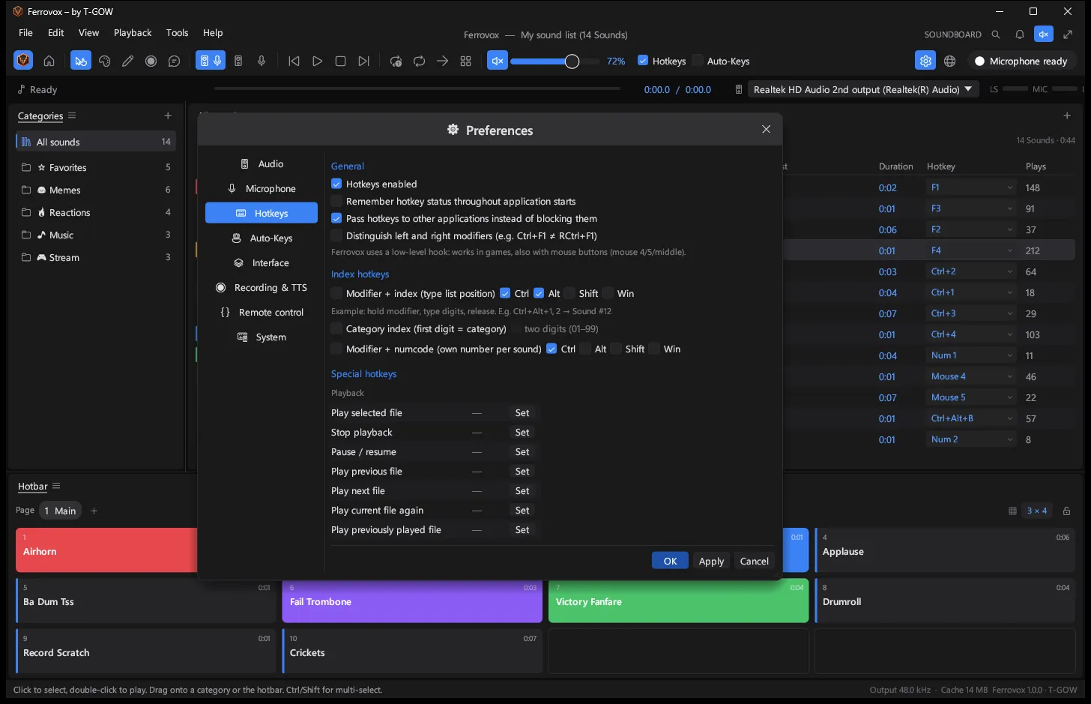Open notifications bell icon

pyautogui.click(x=1020, y=34)
